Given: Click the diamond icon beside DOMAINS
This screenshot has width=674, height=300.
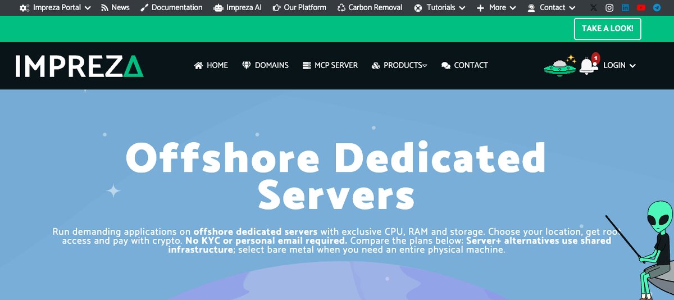Looking at the screenshot, I should (247, 65).
